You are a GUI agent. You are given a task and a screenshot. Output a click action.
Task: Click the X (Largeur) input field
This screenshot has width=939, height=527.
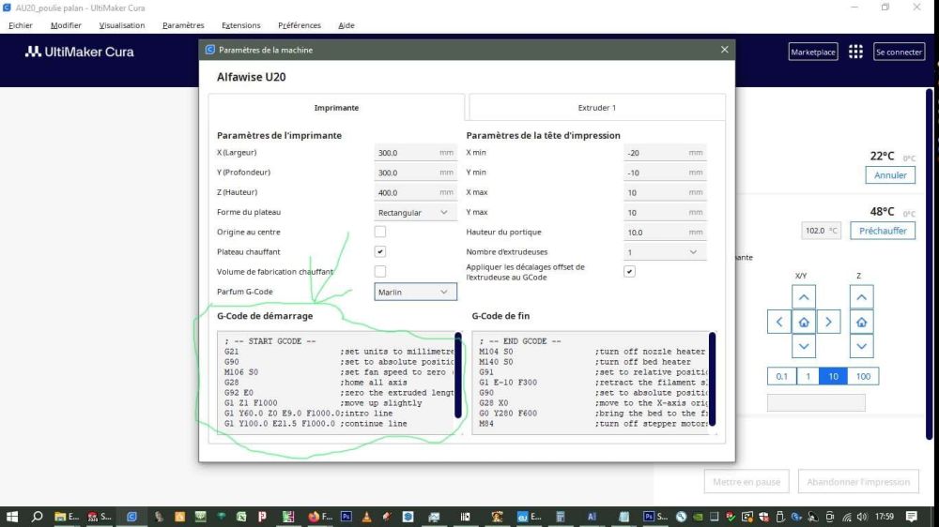point(415,153)
